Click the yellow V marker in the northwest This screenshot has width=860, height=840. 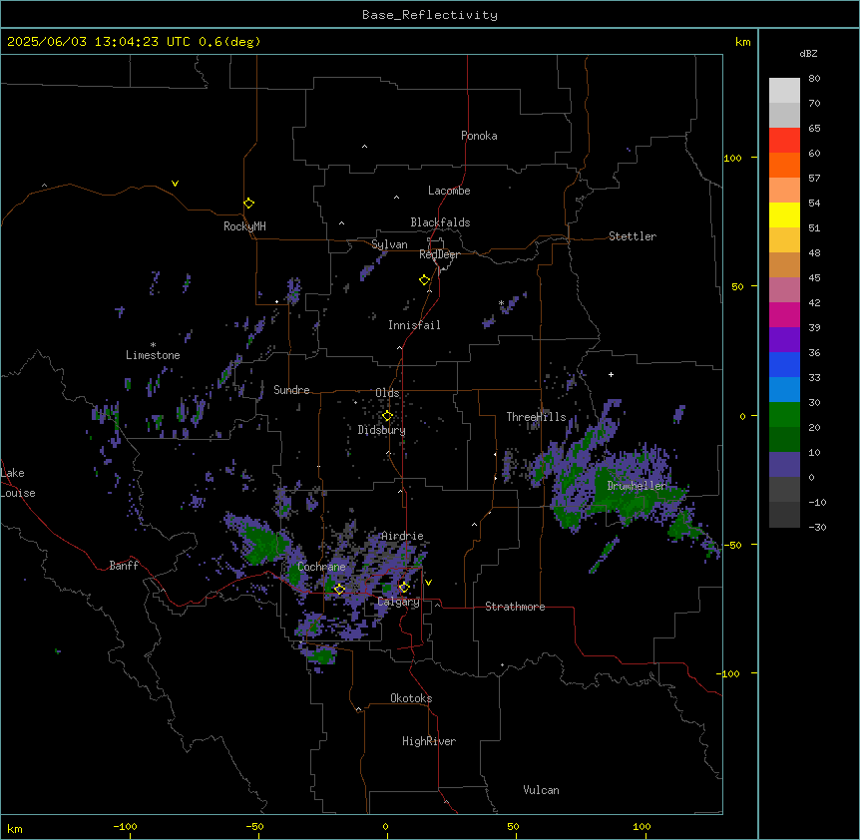(x=175, y=184)
